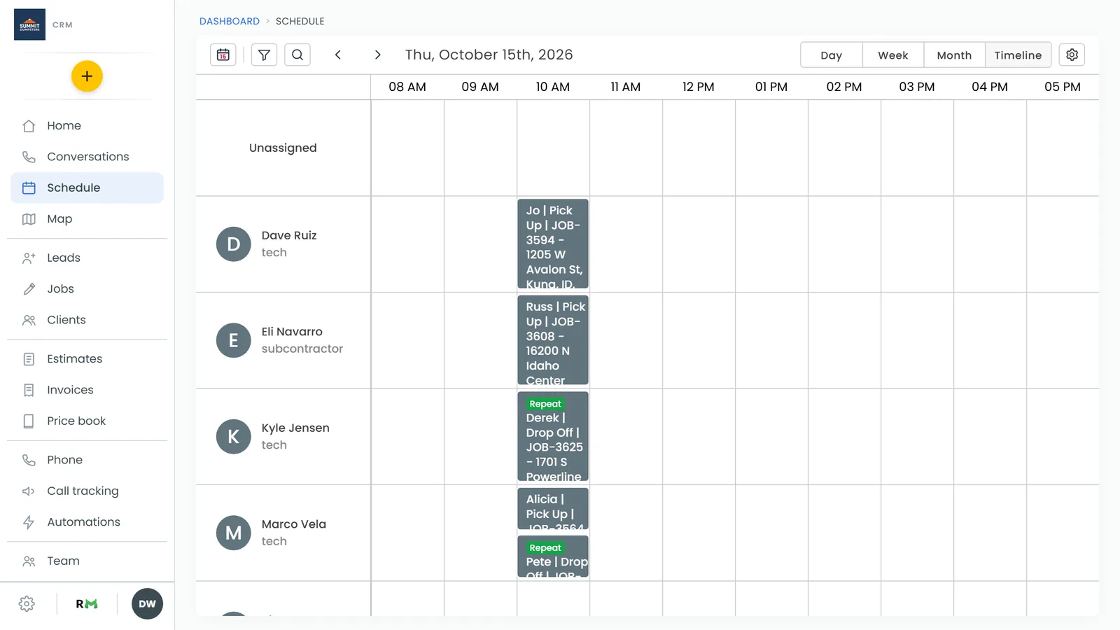
Task: Click the Unassigned row label
Action: click(283, 148)
